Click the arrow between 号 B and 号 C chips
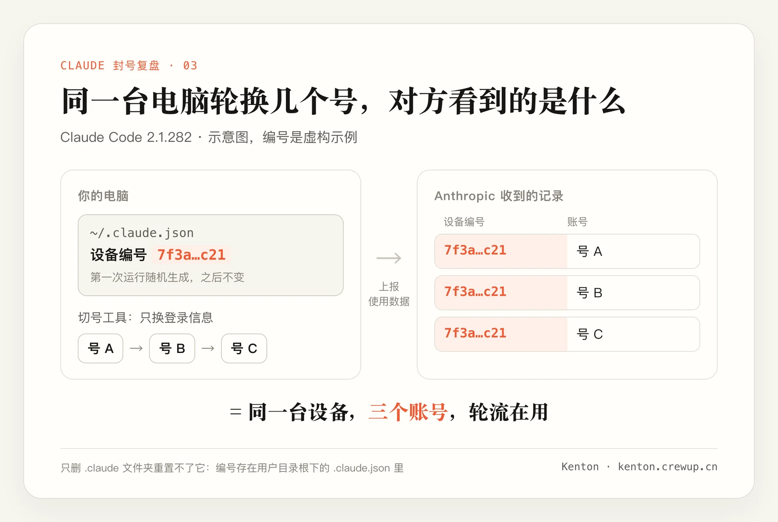The image size is (778, 522). tap(208, 348)
